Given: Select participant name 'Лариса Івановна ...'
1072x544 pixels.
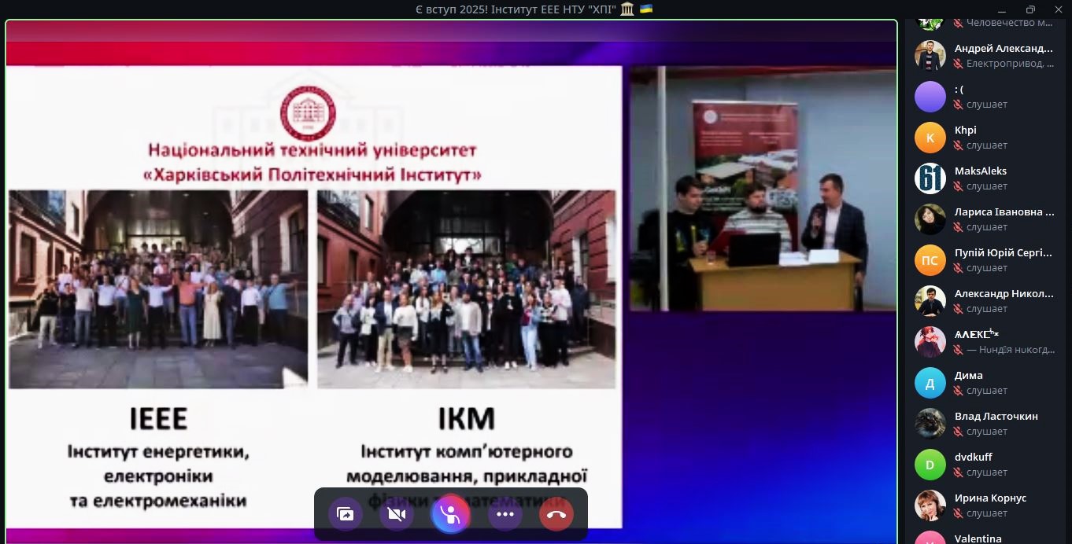Looking at the screenshot, I should 1004,211.
